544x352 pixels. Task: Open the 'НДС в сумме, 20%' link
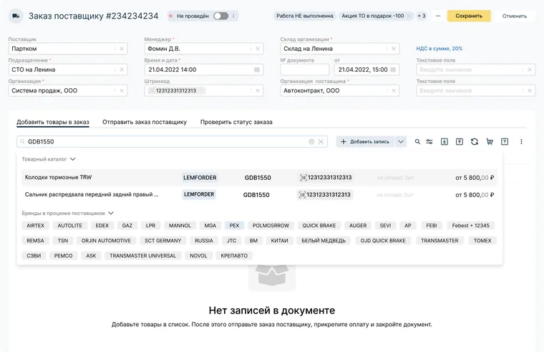coord(439,49)
